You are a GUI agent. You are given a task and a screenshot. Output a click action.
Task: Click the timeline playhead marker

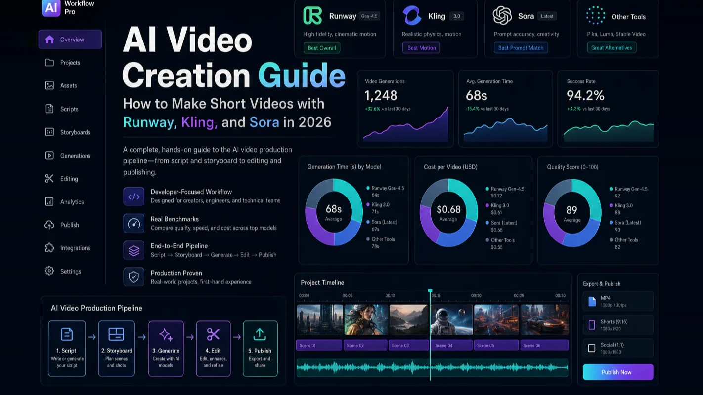pos(430,291)
